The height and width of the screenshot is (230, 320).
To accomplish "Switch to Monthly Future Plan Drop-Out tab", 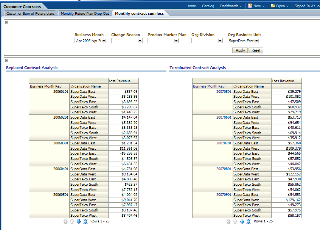I will [x=85, y=13].
